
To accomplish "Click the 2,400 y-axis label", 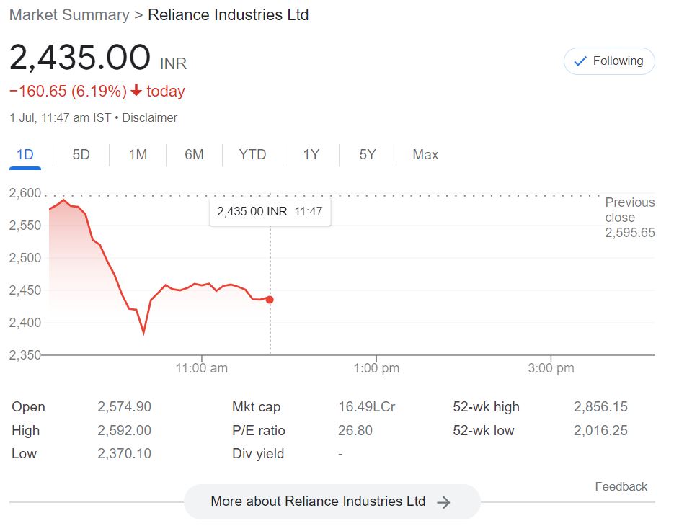I will click(x=25, y=323).
